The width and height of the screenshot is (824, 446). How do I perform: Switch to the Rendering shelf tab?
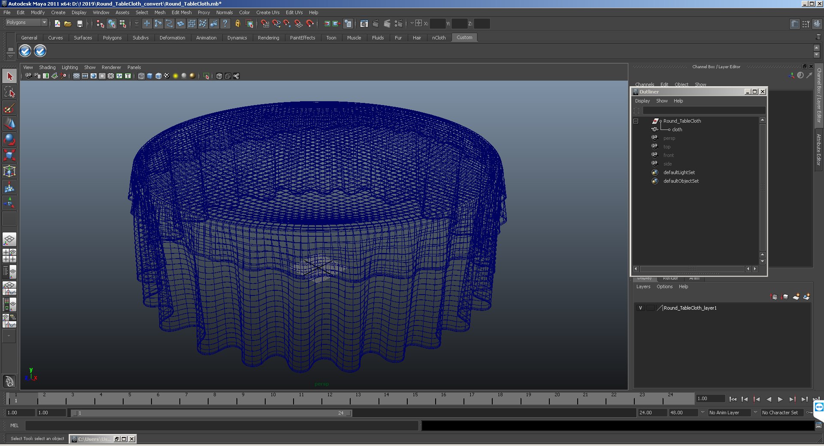(x=268, y=38)
